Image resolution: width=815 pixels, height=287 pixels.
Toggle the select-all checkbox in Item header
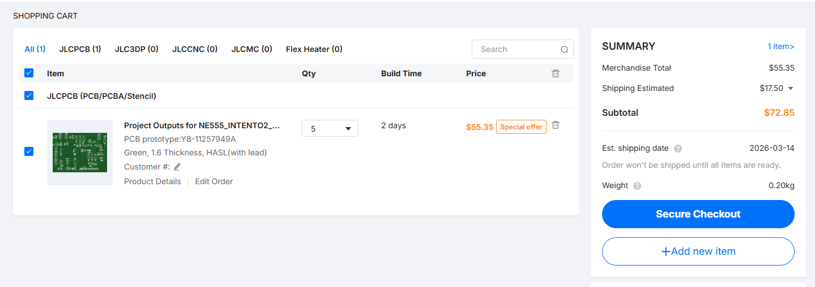click(29, 73)
